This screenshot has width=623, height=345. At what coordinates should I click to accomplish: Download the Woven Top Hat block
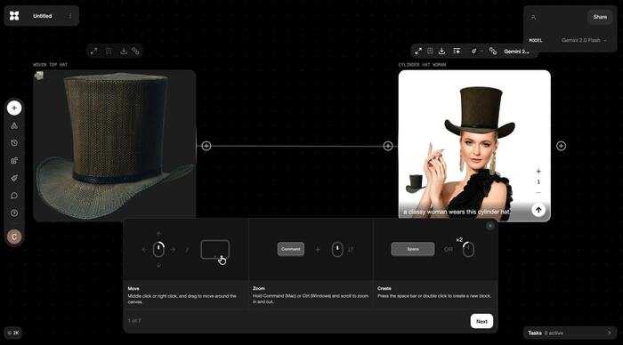pyautogui.click(x=124, y=52)
